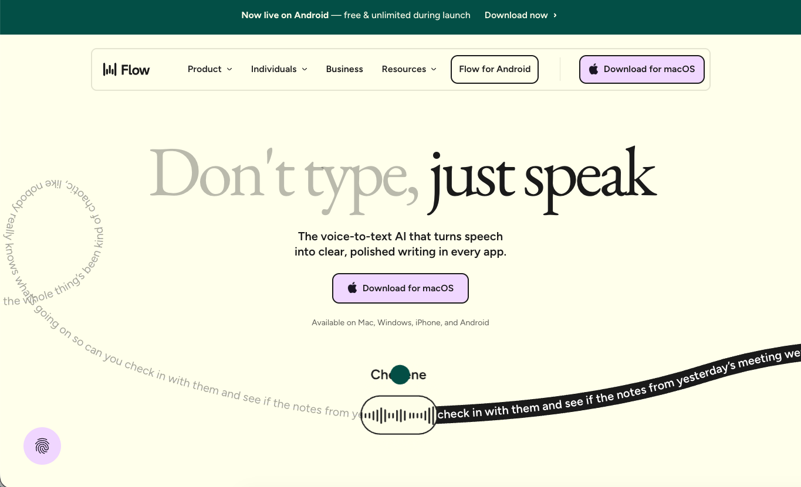Click the 'Available on Mac, Windows' platform text
The image size is (801, 487).
400,322
